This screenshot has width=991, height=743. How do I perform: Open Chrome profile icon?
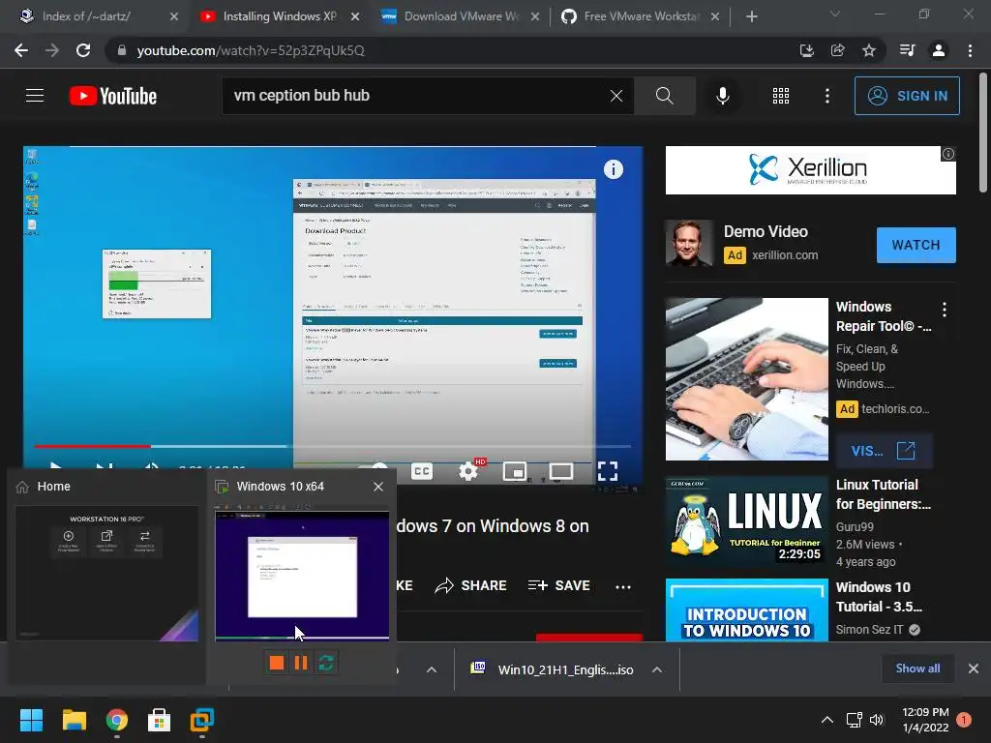tap(939, 50)
